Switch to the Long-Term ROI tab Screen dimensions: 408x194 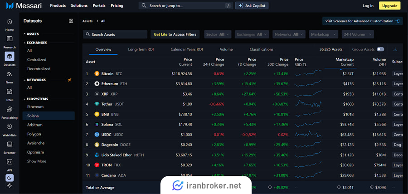[141, 49]
